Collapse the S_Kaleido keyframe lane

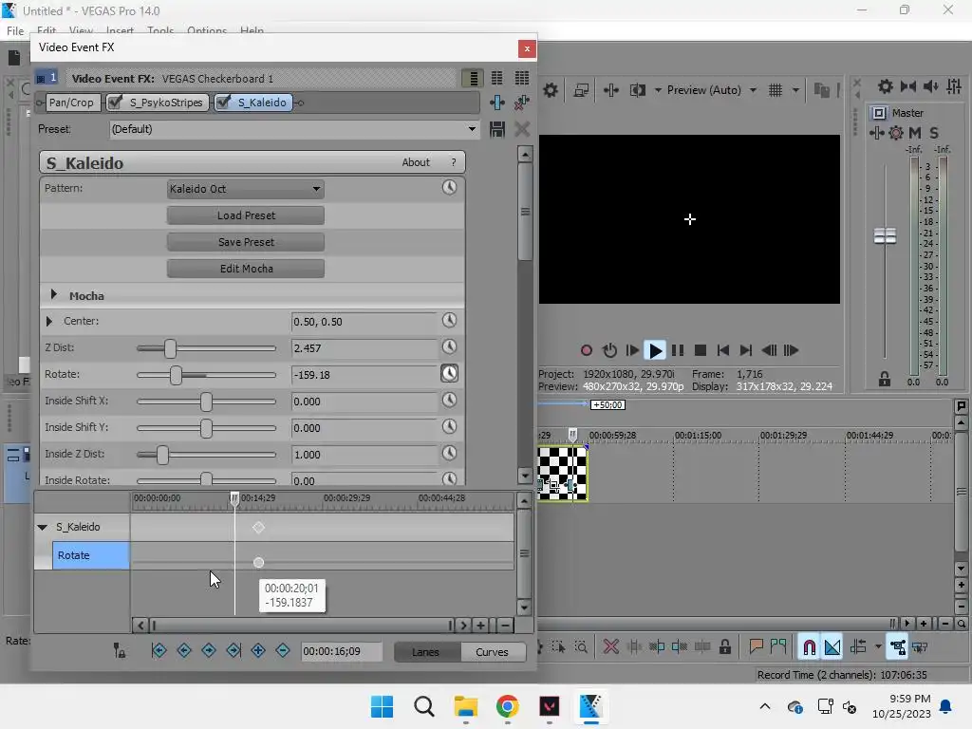click(42, 527)
